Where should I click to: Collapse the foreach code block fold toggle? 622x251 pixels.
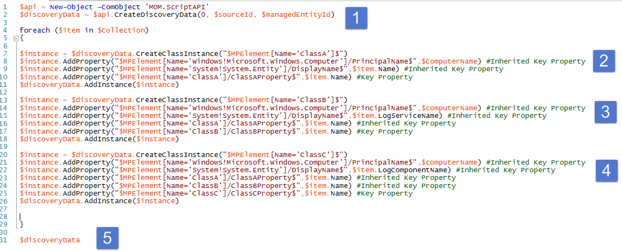click(16, 38)
